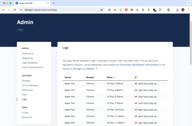This screenshot has width=192, height=126.
Task: Open the browser Extensions puzzle icon
Action: 160,10
